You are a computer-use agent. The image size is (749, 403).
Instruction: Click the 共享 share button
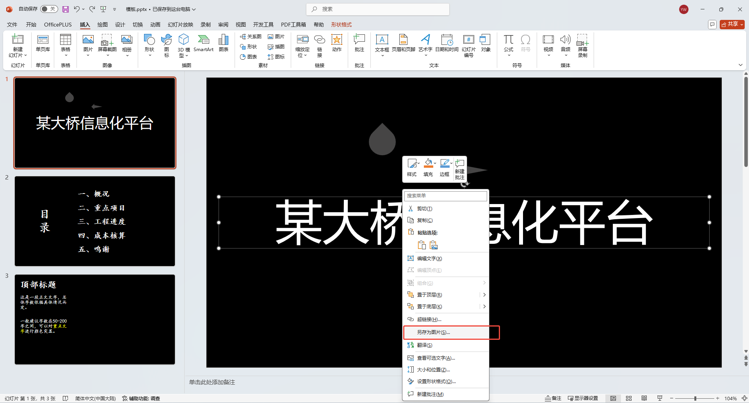pos(732,24)
